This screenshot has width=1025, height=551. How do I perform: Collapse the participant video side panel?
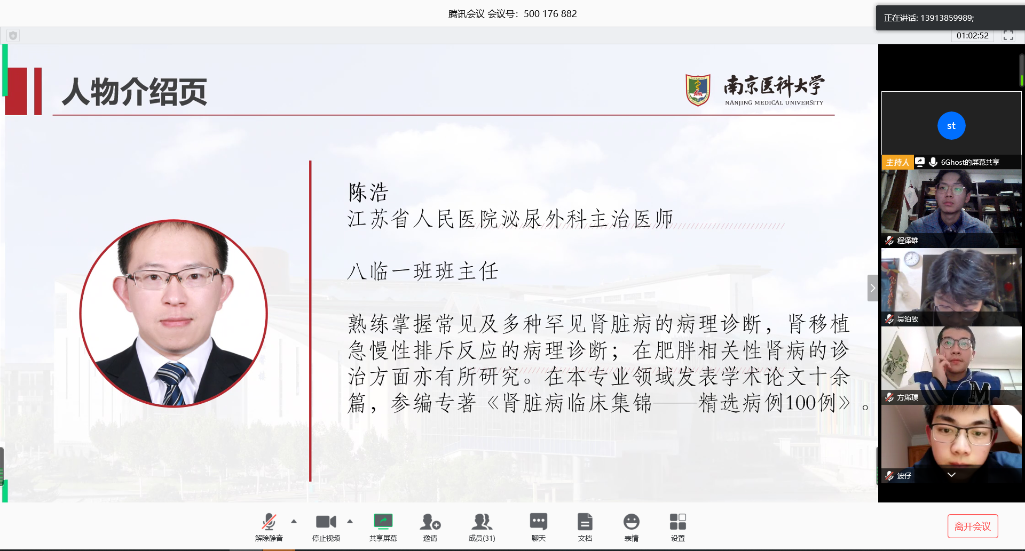[872, 288]
